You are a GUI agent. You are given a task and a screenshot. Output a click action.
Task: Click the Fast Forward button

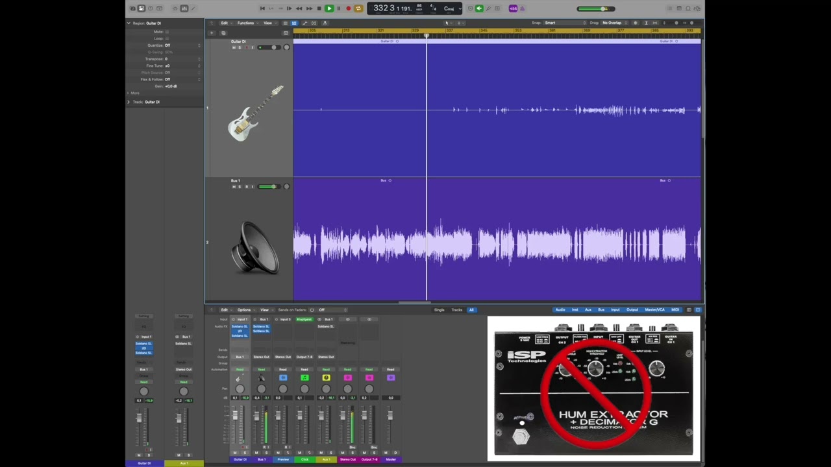click(308, 8)
